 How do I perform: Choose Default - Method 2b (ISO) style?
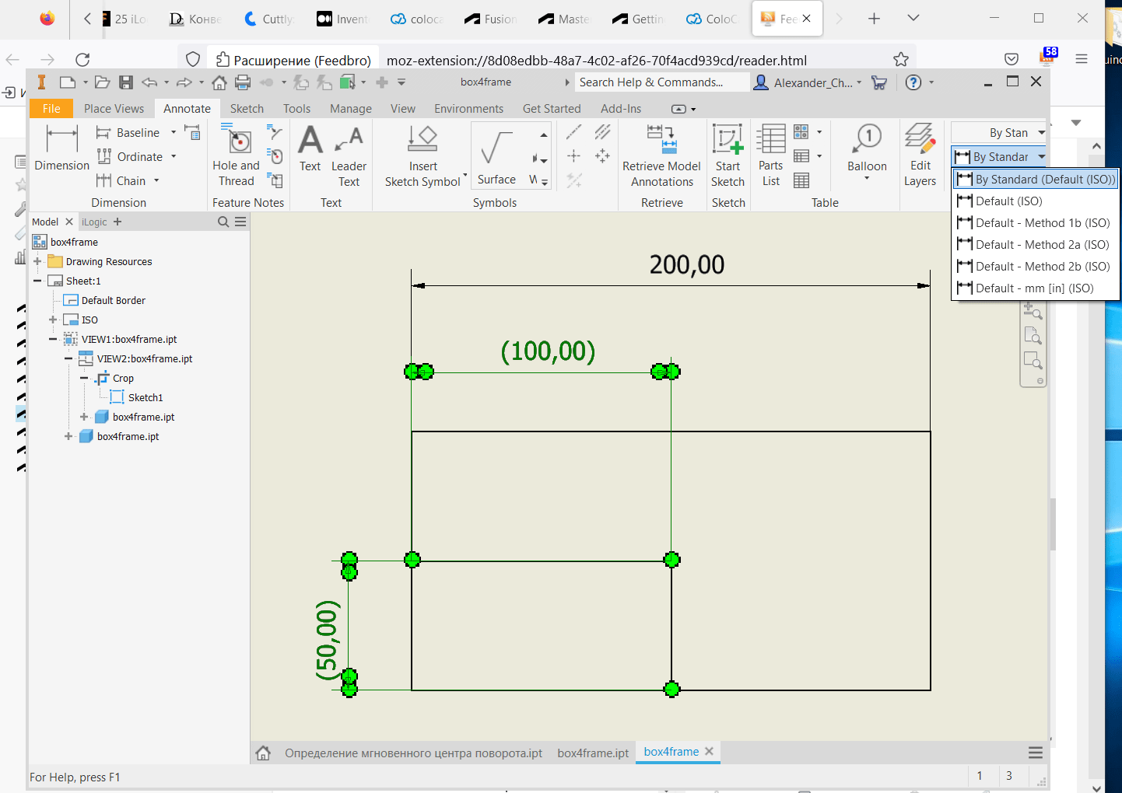pyautogui.click(x=1036, y=267)
